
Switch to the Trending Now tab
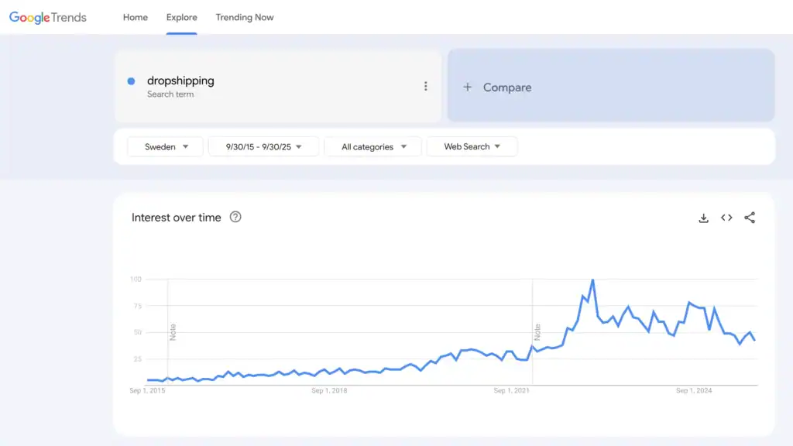pos(245,17)
